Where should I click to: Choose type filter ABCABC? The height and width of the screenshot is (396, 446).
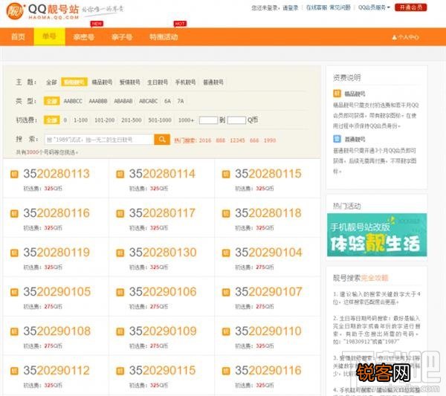[148, 101]
